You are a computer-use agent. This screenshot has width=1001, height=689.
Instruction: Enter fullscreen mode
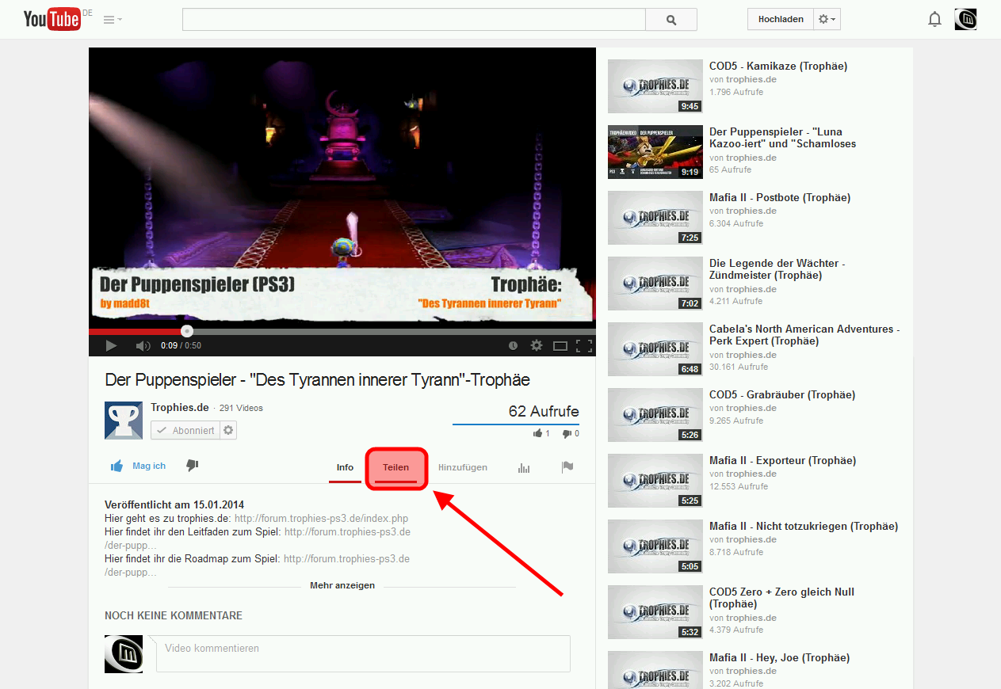tap(585, 345)
